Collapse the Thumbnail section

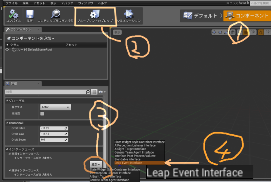(x=7, y=123)
